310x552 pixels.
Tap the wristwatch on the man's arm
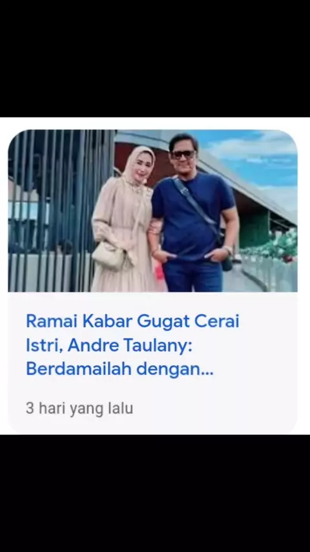[228, 249]
